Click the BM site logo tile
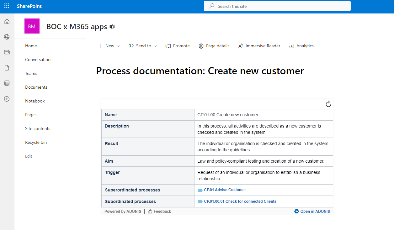The height and width of the screenshot is (230, 394). [32, 26]
